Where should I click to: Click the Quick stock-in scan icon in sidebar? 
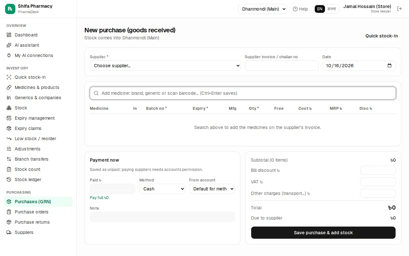coord(9,77)
